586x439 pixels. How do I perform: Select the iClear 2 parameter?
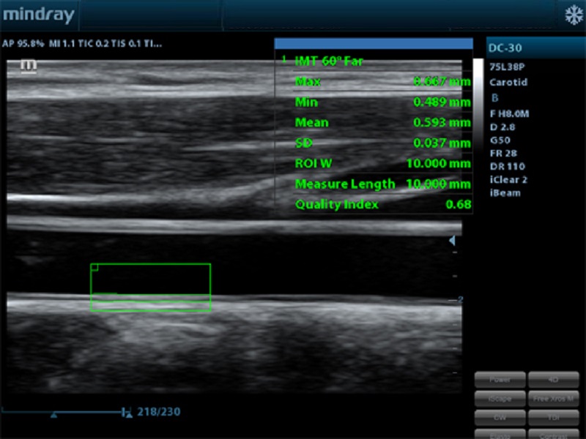(508, 180)
